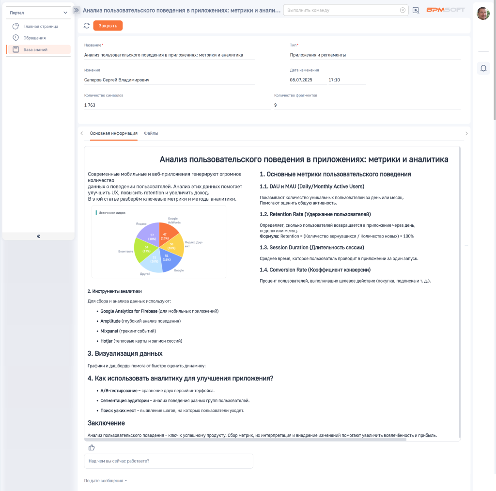Open the notifications bell

coord(483,68)
